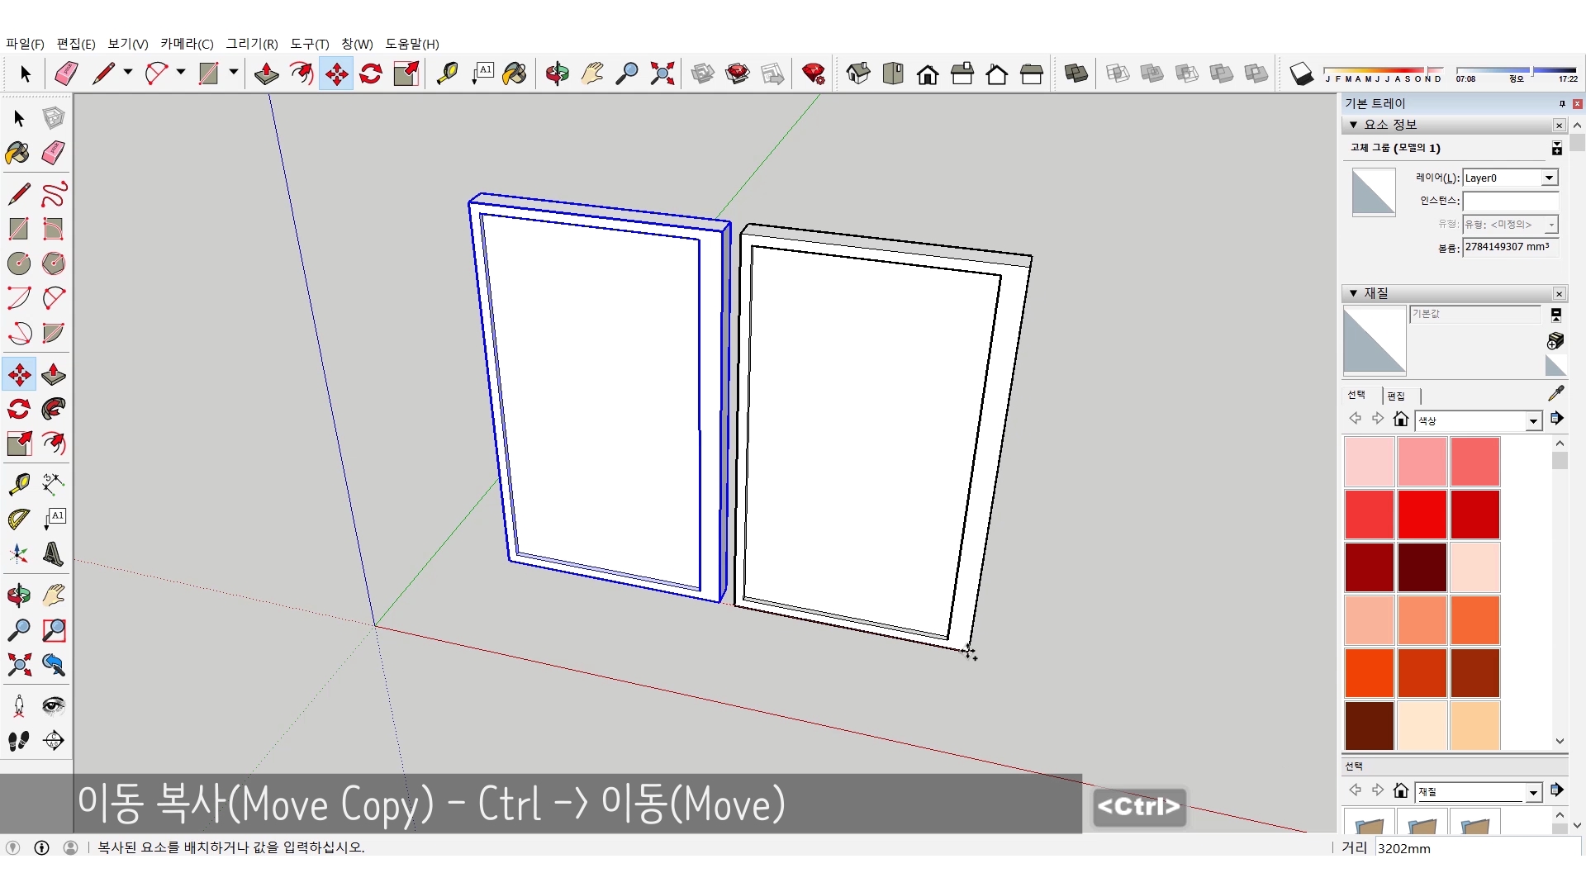This screenshot has width=1586, height=892.
Task: Select the Push/Pull tool in the top toolbar
Action: [x=266, y=74]
